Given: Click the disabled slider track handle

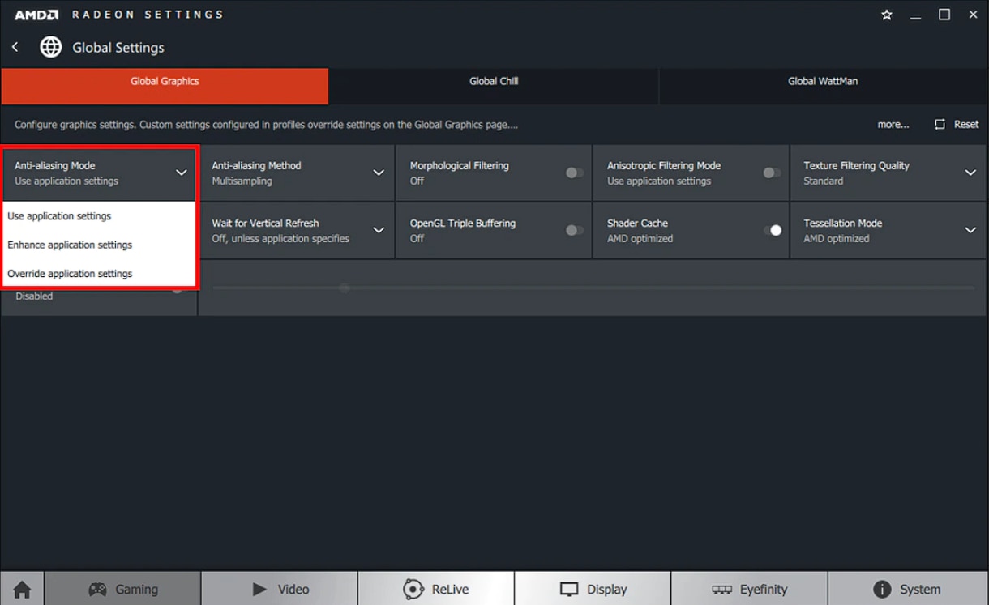Looking at the screenshot, I should [x=345, y=288].
